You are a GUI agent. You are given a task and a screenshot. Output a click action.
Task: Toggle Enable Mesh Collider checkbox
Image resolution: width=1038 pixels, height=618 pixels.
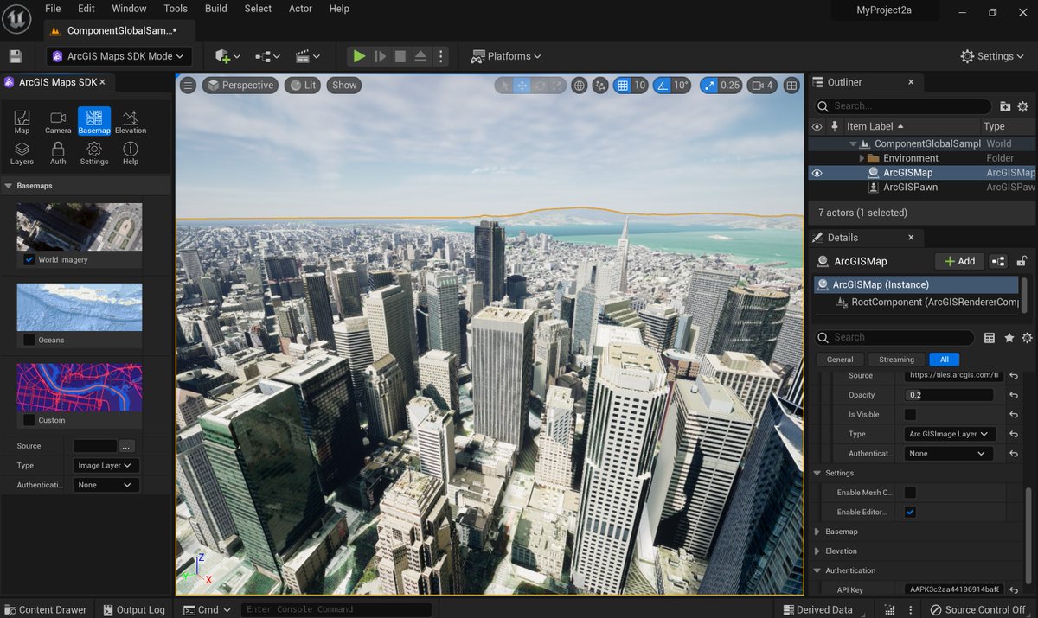(x=910, y=493)
